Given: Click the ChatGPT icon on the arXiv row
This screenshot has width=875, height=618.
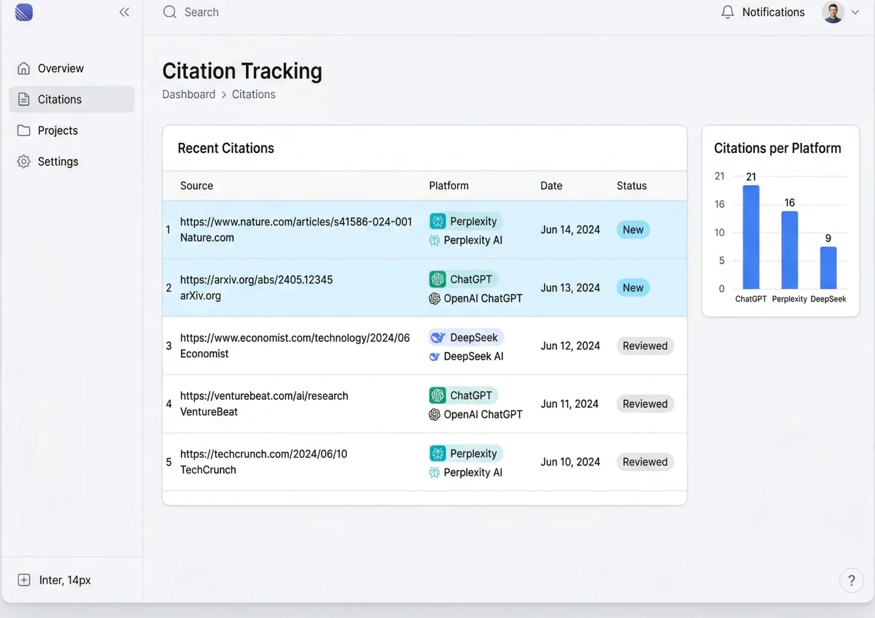Looking at the screenshot, I should point(437,279).
